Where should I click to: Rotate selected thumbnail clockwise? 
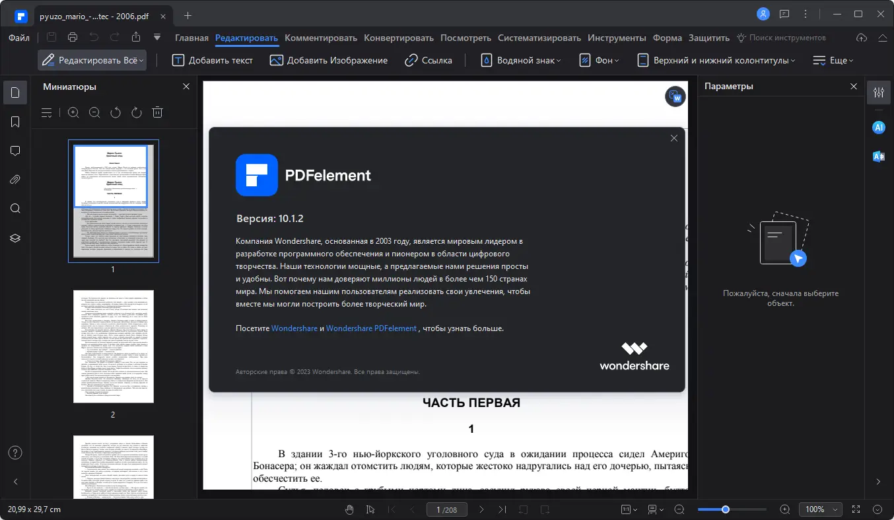point(137,113)
